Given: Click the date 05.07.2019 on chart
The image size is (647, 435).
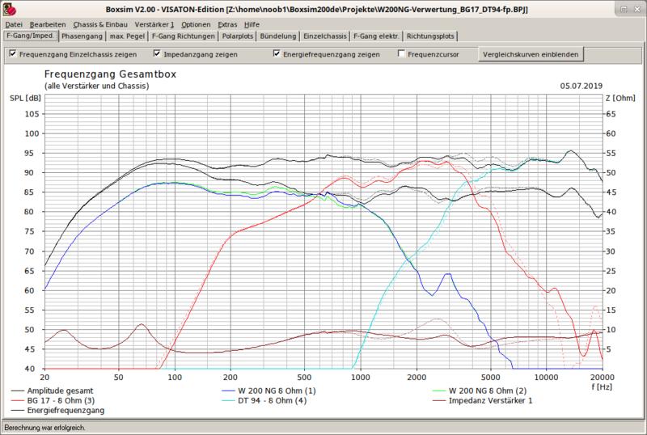Looking at the screenshot, I should coord(581,86).
